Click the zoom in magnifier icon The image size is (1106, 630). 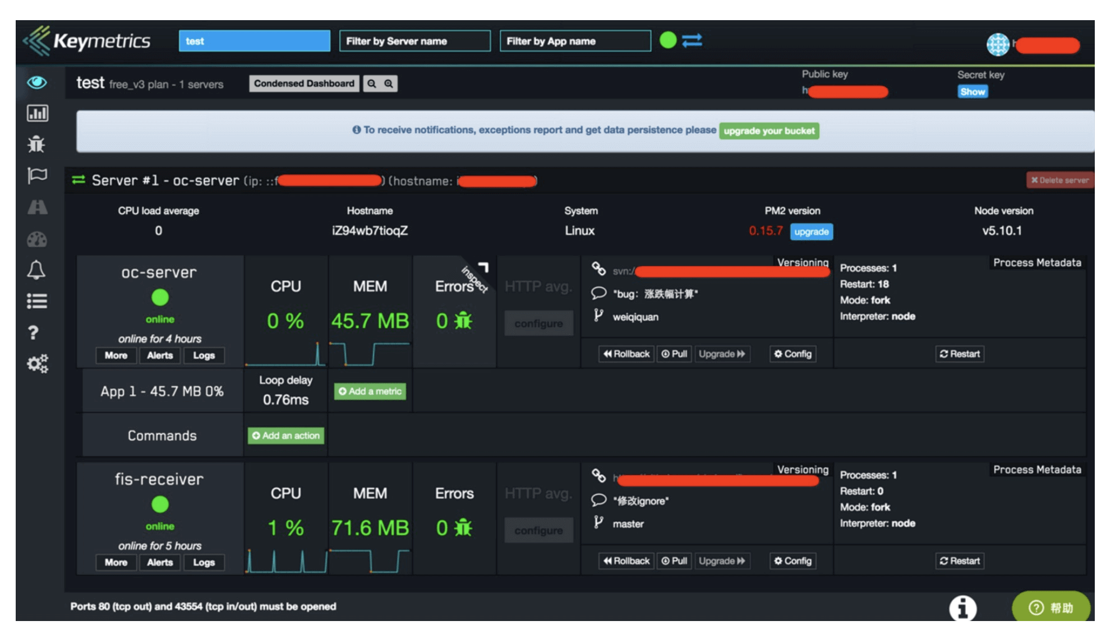pos(389,84)
